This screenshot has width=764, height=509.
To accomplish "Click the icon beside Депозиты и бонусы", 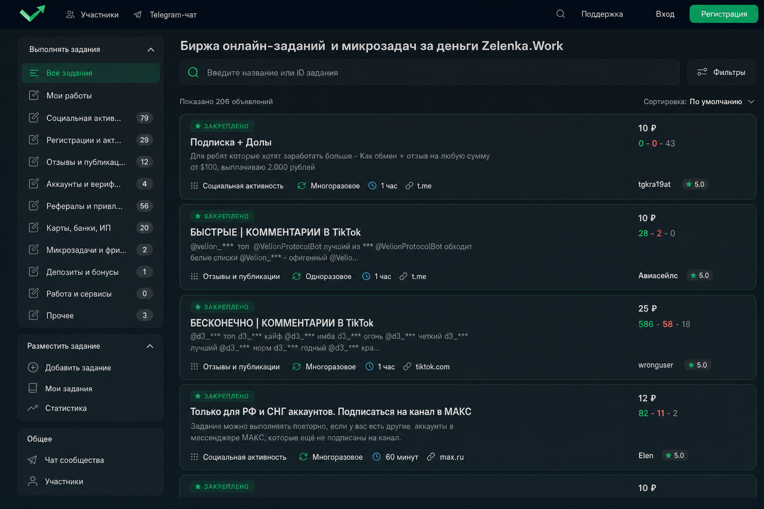I will pyautogui.click(x=34, y=271).
